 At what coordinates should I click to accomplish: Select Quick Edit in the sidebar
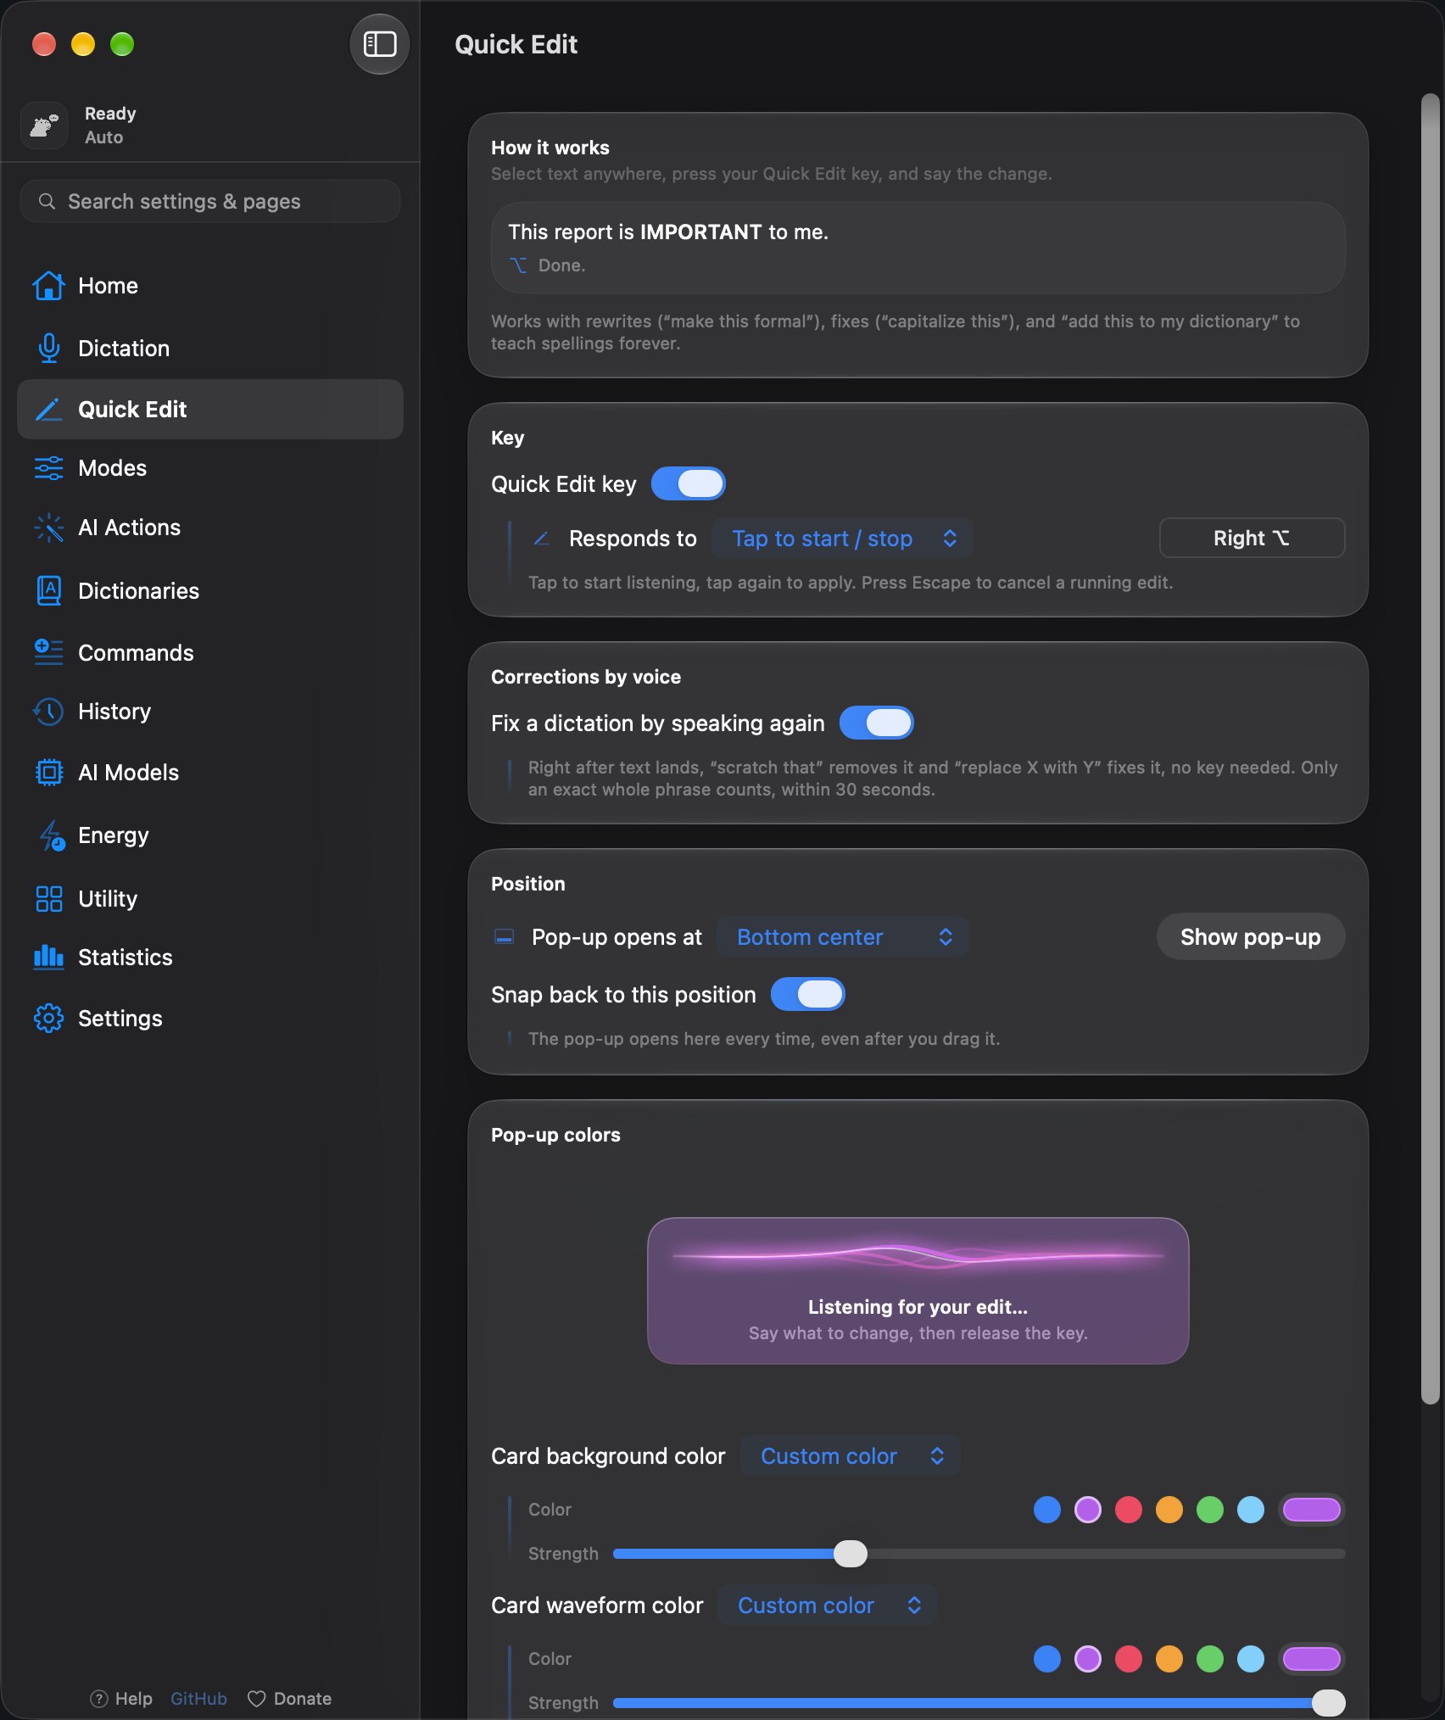pos(210,409)
